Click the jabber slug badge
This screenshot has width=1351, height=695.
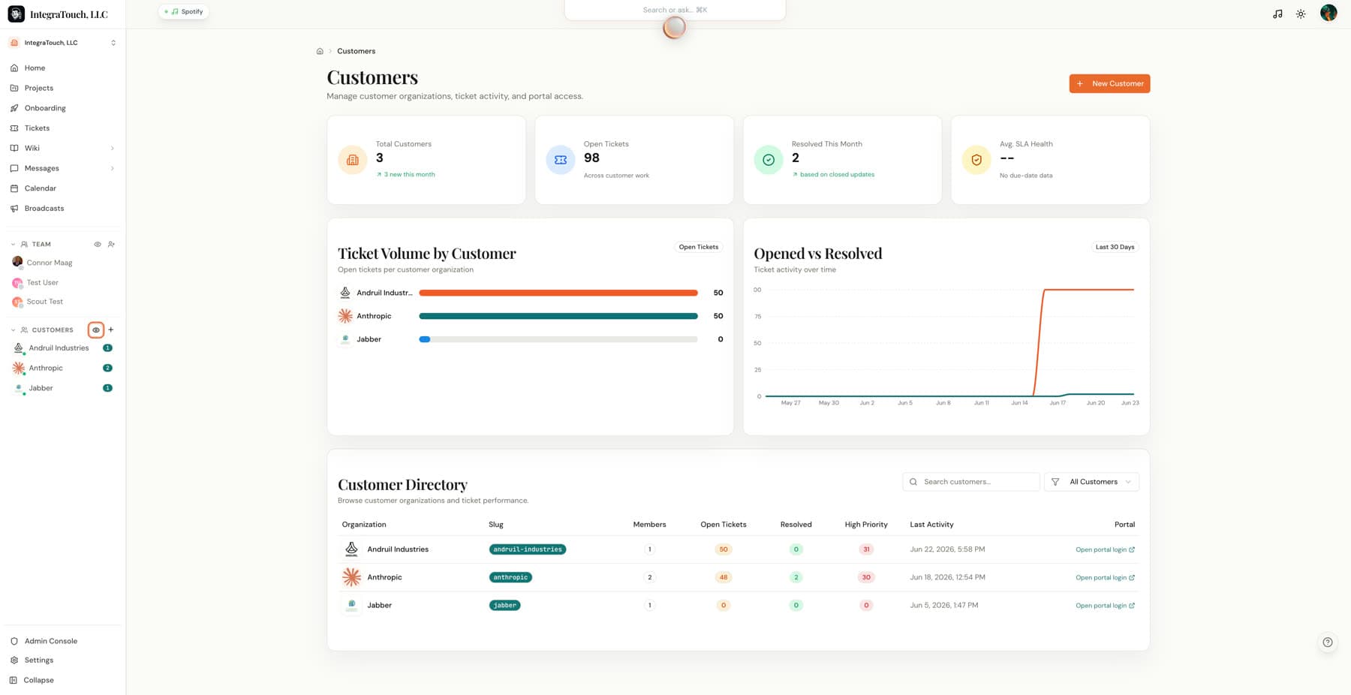504,605
